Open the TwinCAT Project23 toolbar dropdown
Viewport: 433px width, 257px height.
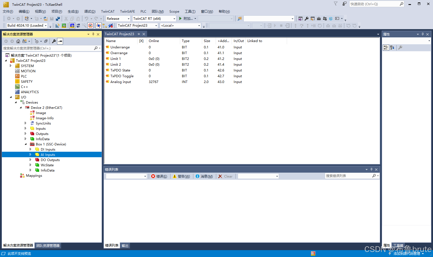click(137, 26)
